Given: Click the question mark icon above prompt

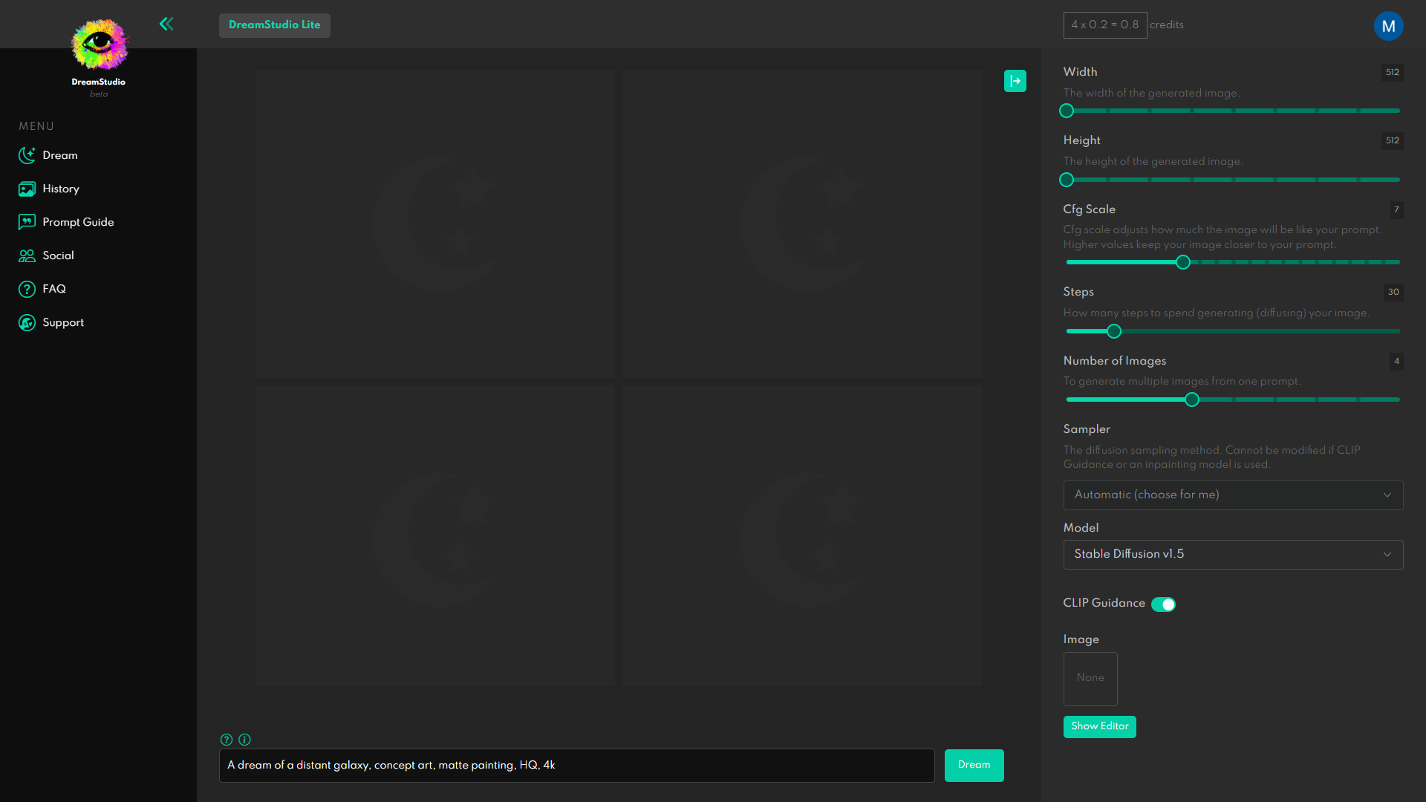Looking at the screenshot, I should 227,740.
